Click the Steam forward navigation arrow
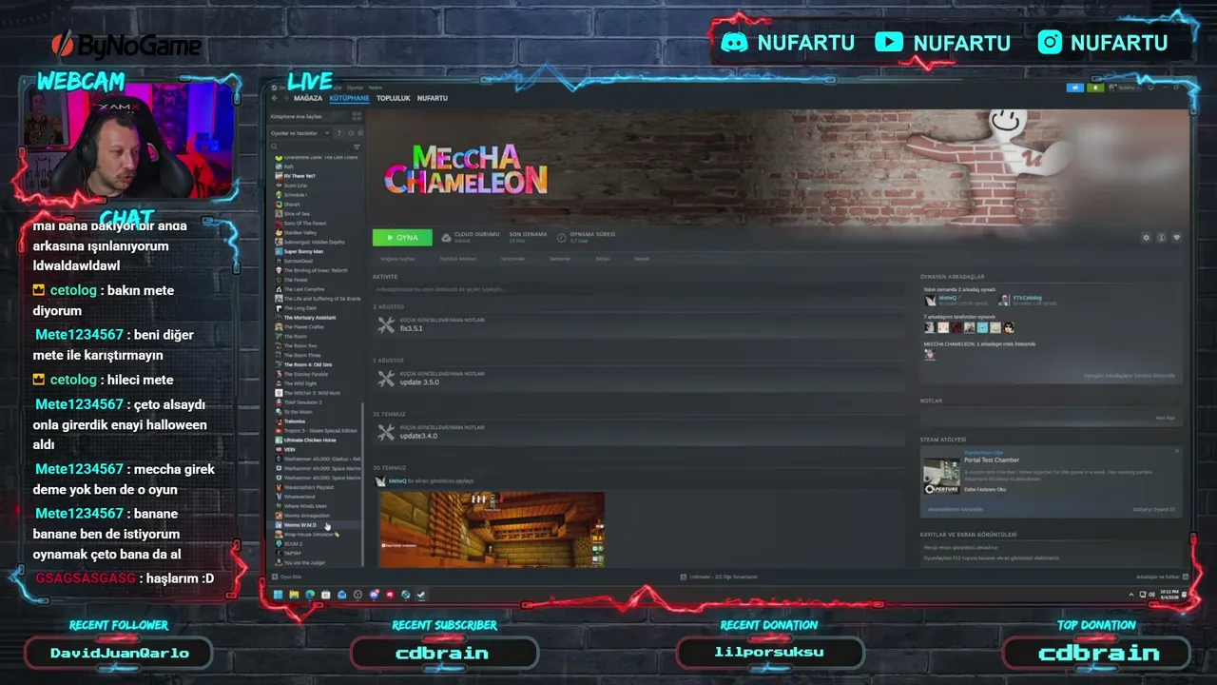The width and height of the screenshot is (1217, 685). coord(285,98)
